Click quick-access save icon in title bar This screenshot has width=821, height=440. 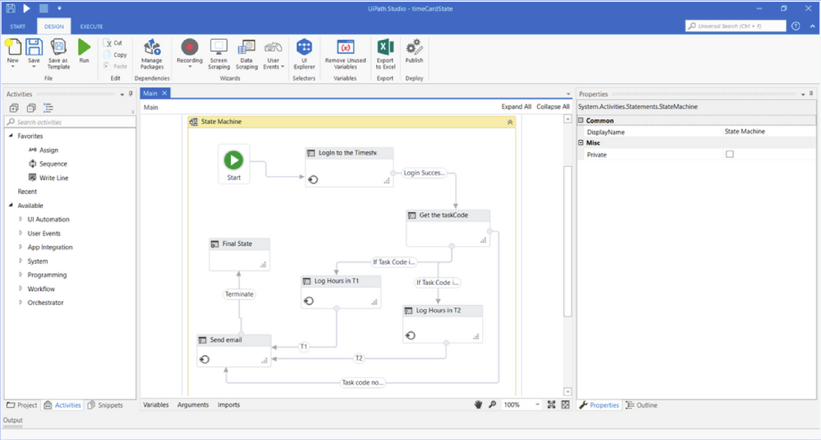point(11,8)
